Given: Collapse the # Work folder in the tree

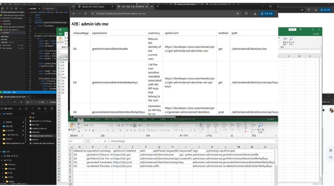Looking at the screenshot, I should [x=3, y=177].
